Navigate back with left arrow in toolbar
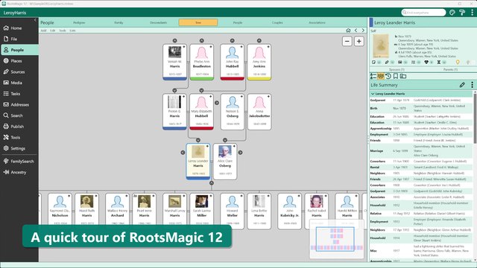 [x=356, y=31]
